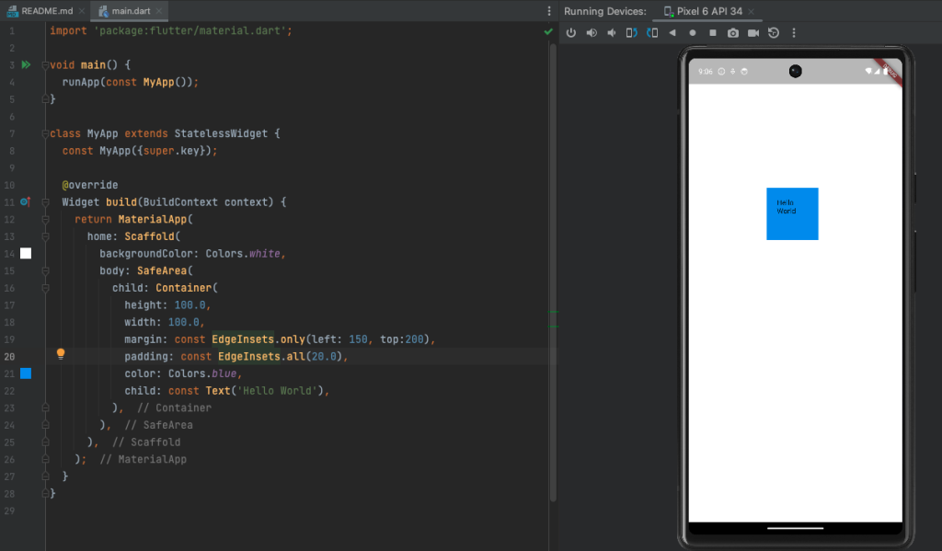
Task: Take an emulator screenshot with camera icon
Action: (733, 33)
